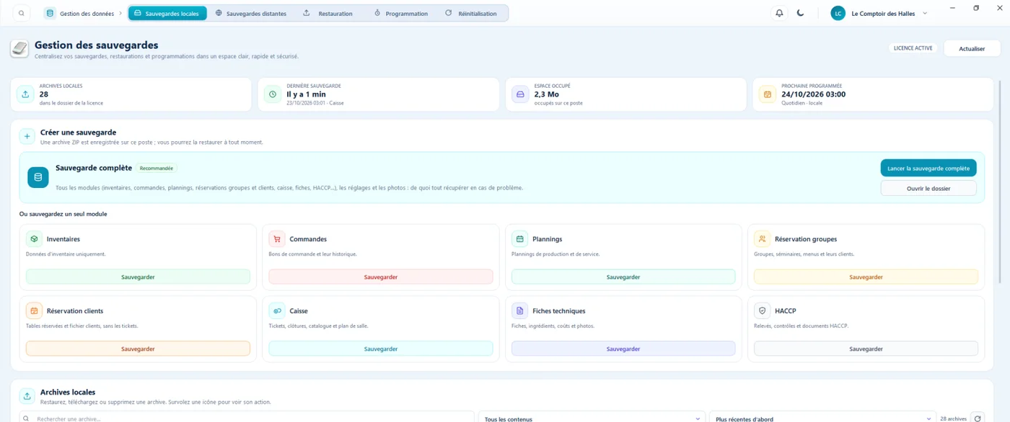The image size is (1010, 422).
Task: Toggle dark mode moon icon
Action: (x=800, y=13)
